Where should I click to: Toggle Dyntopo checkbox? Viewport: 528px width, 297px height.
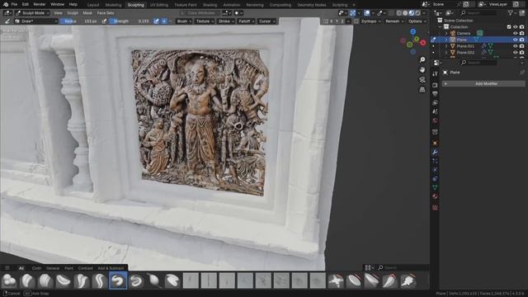click(356, 21)
